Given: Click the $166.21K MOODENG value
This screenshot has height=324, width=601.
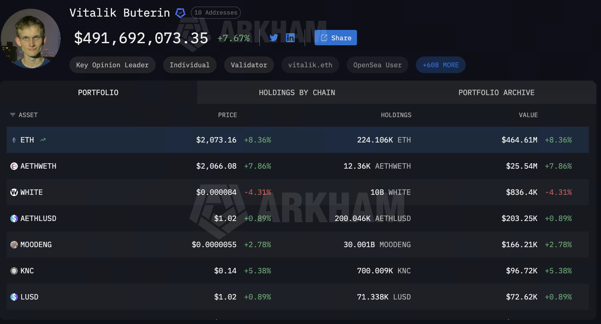Looking at the screenshot, I should pyautogui.click(x=519, y=245).
